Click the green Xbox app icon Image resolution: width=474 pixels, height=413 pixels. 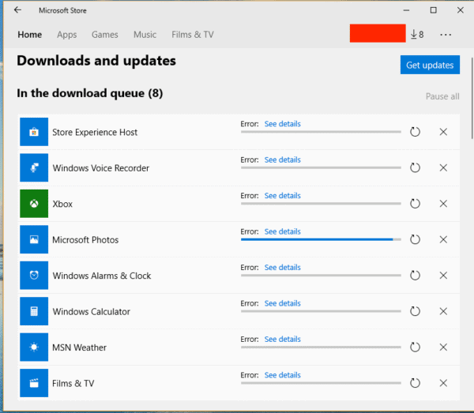[x=34, y=204]
